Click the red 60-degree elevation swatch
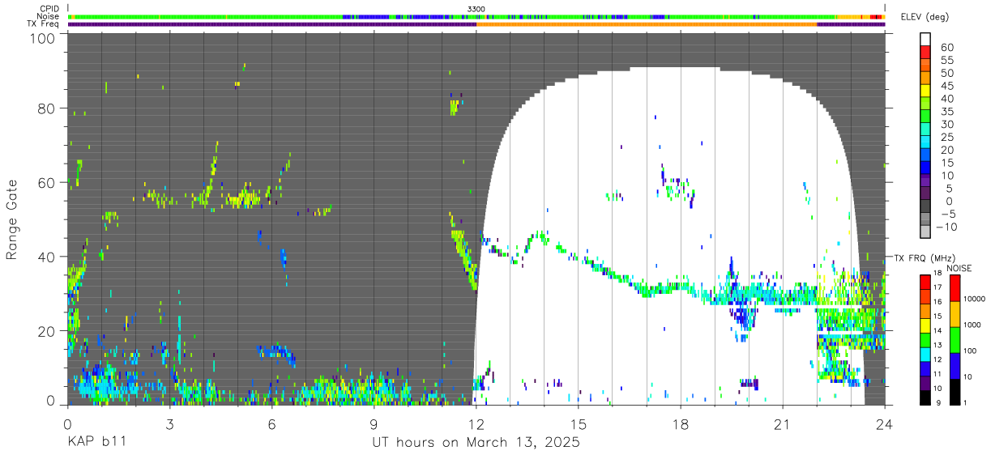The image size is (995, 459). pos(925,52)
